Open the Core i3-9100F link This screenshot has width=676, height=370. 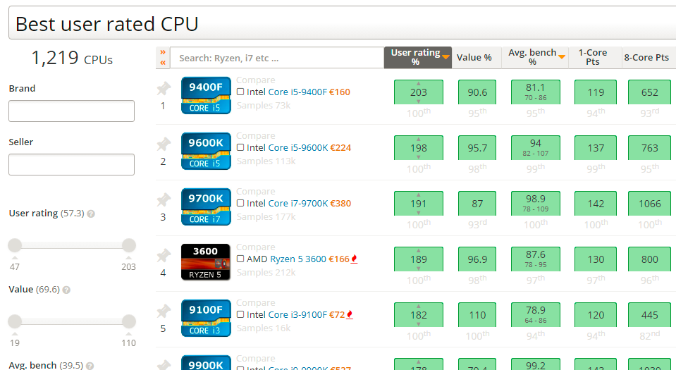(297, 315)
